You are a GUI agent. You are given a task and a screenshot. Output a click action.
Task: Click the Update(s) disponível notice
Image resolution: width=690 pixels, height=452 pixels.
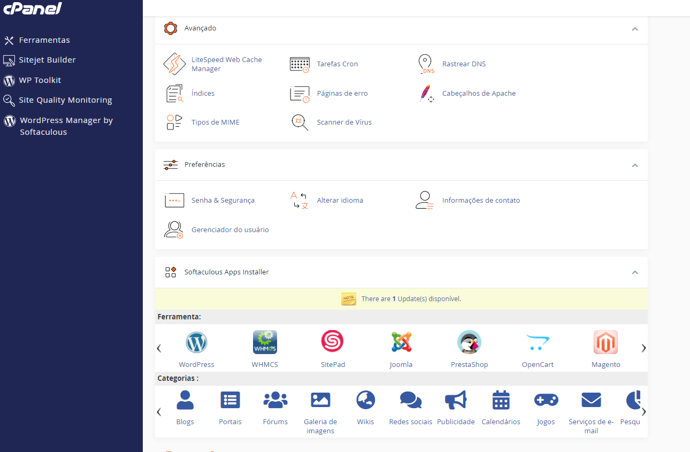click(x=411, y=299)
